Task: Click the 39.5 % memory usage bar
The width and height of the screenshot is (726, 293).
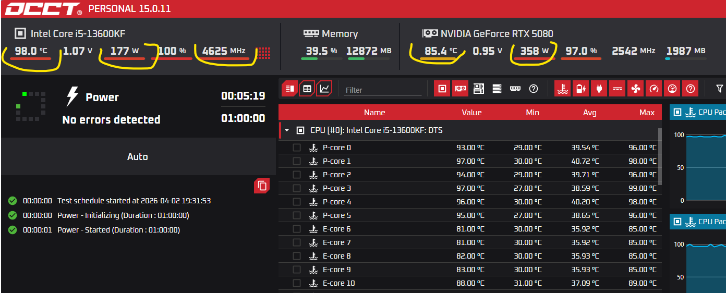Action: tap(321, 58)
